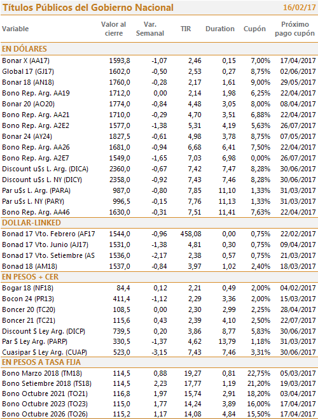Select Bono Octubre 2026 (TO26) row label

pos(45,414)
